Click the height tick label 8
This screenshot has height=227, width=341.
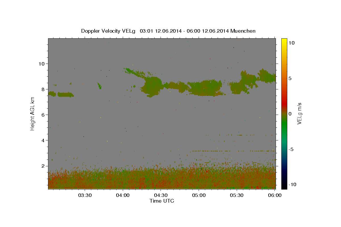[x=44, y=89]
